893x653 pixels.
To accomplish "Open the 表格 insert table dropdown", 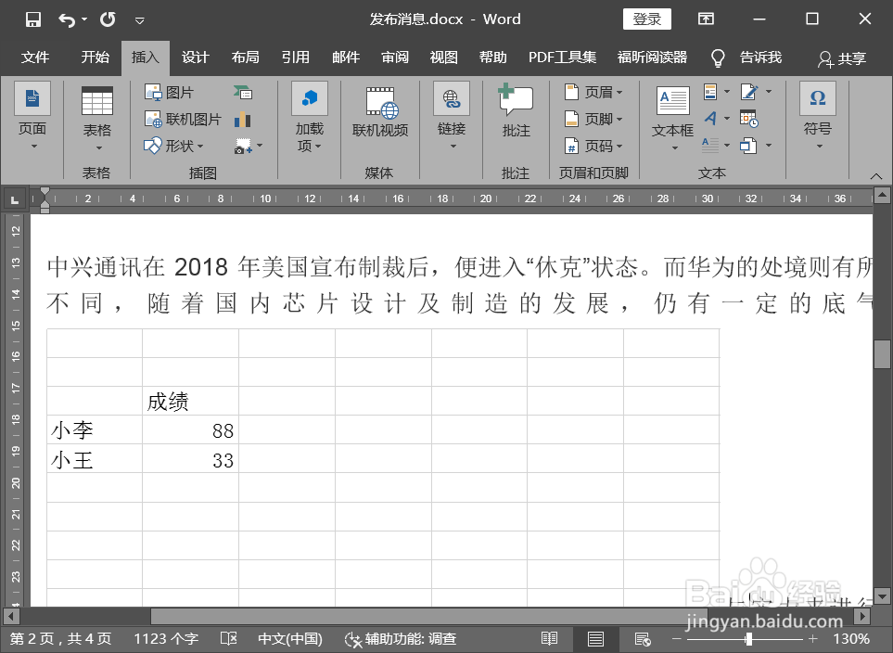I will (96, 118).
